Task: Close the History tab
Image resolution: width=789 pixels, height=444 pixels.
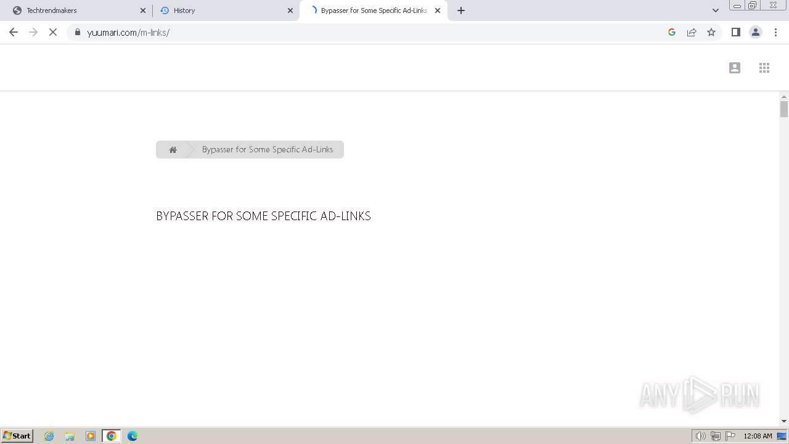Action: (x=290, y=10)
